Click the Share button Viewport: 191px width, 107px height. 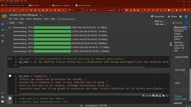(172, 17)
